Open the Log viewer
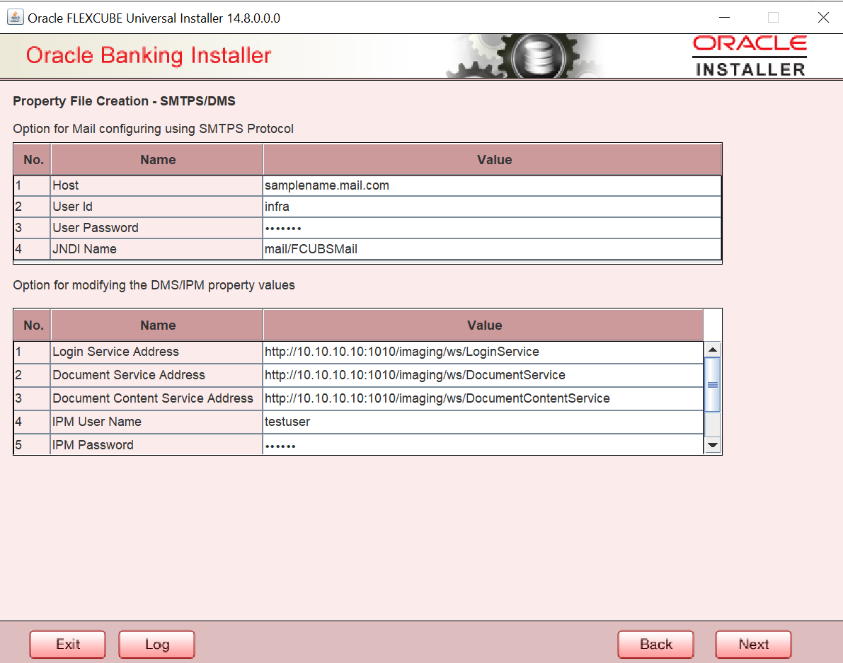The width and height of the screenshot is (843, 663). [156, 644]
